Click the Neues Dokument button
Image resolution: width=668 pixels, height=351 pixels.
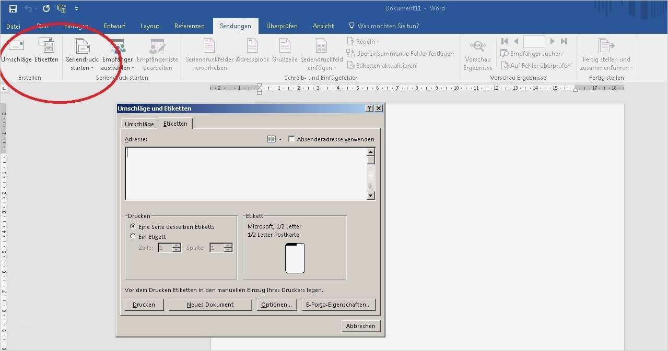tap(210, 304)
